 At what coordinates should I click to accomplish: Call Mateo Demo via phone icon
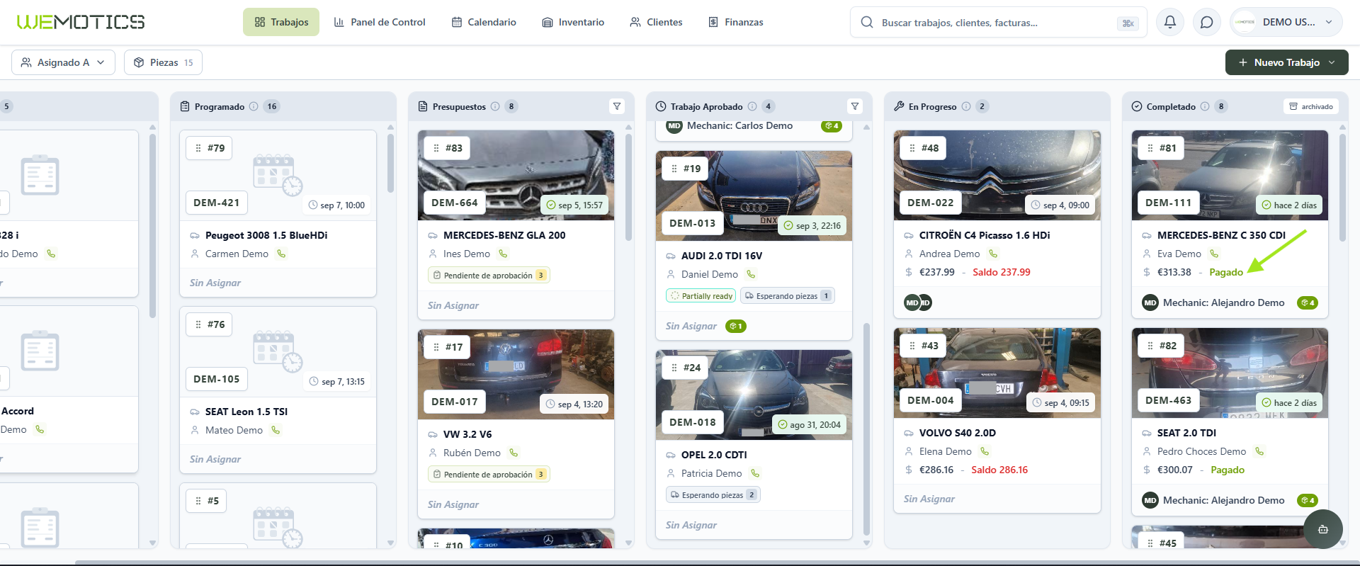coord(276,430)
